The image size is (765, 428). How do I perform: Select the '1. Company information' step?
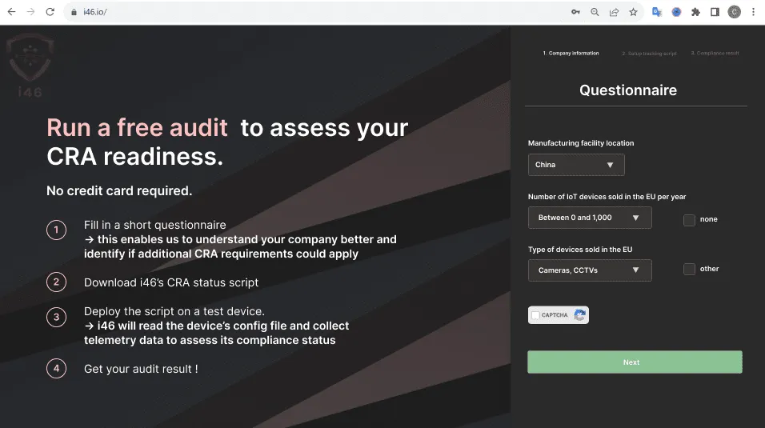tap(571, 54)
